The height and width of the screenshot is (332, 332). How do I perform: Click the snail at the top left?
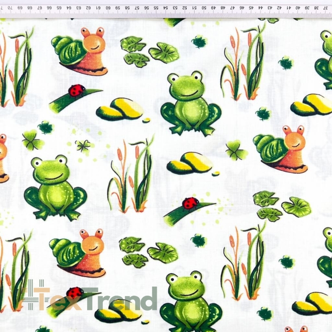coord(80,52)
